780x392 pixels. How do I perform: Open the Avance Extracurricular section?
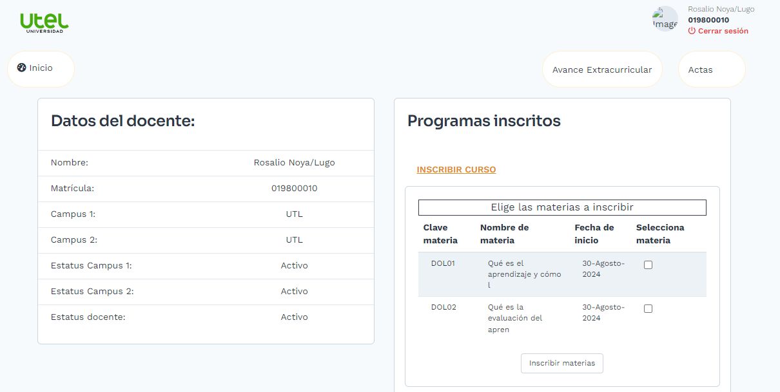[602, 69]
